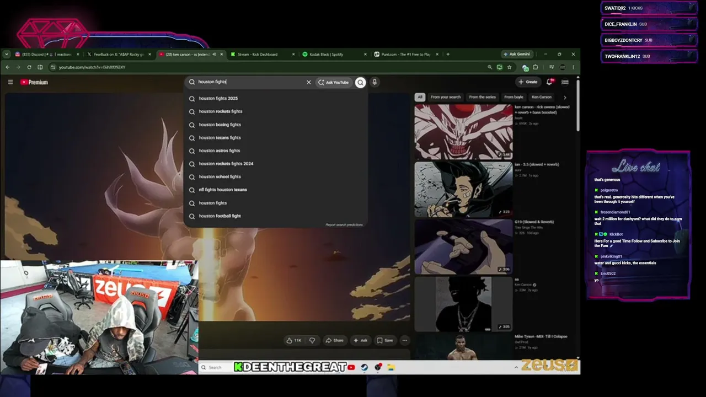
Task: Open Steam from the taskbar
Action: click(365, 367)
